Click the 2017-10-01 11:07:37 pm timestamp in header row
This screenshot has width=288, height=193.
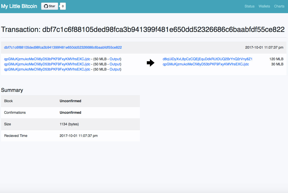click(x=264, y=47)
